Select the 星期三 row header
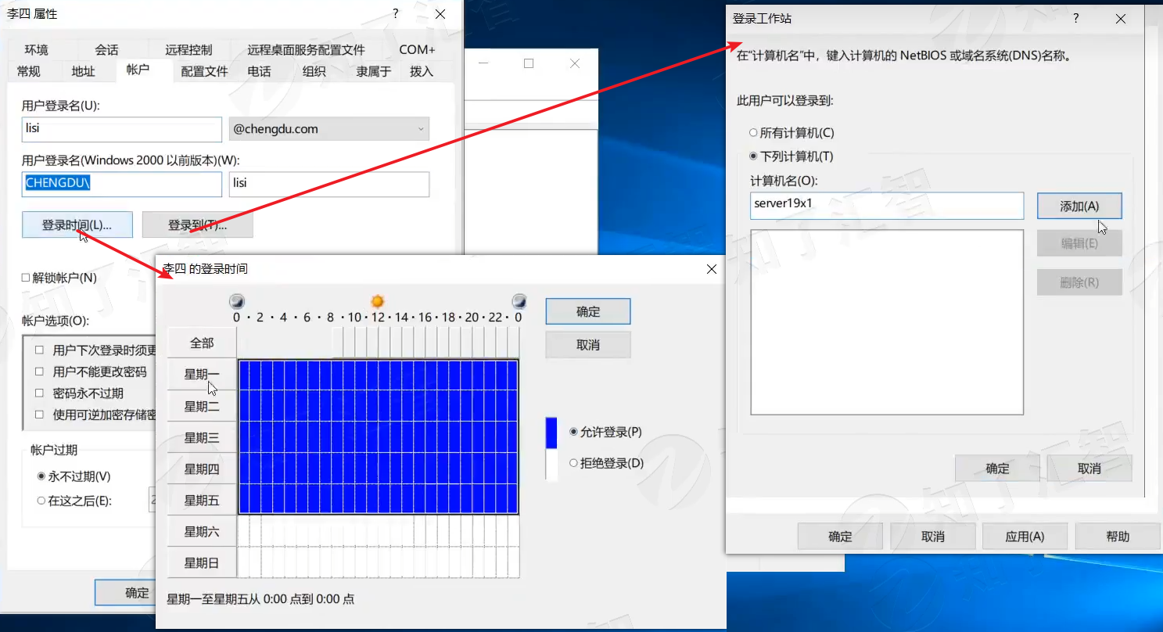 (202, 437)
